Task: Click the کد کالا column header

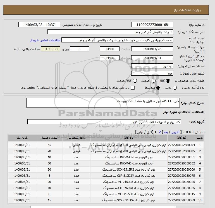Action: (x=181, y=138)
